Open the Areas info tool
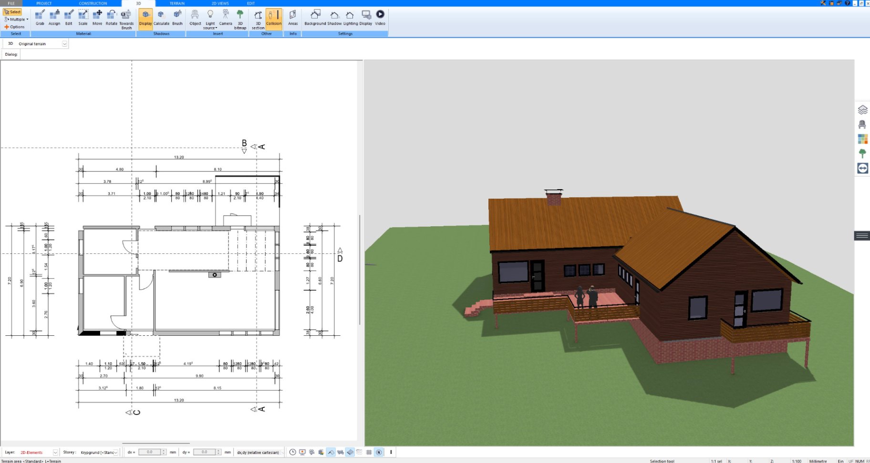The width and height of the screenshot is (870, 463). click(x=293, y=18)
